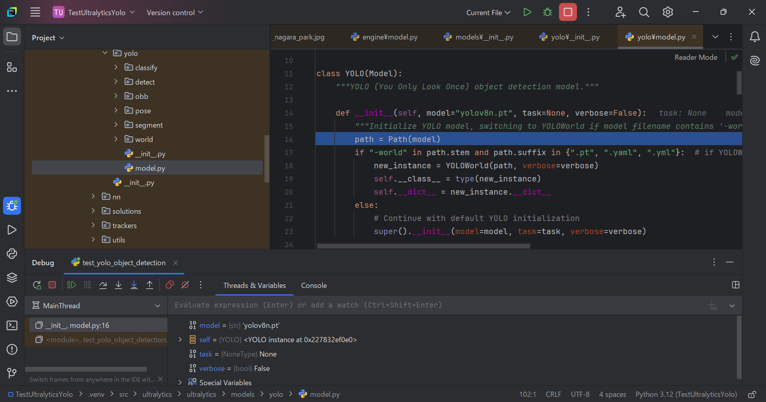Step out of current function
Screen dimensions: 766x402
pyautogui.click(x=150, y=285)
